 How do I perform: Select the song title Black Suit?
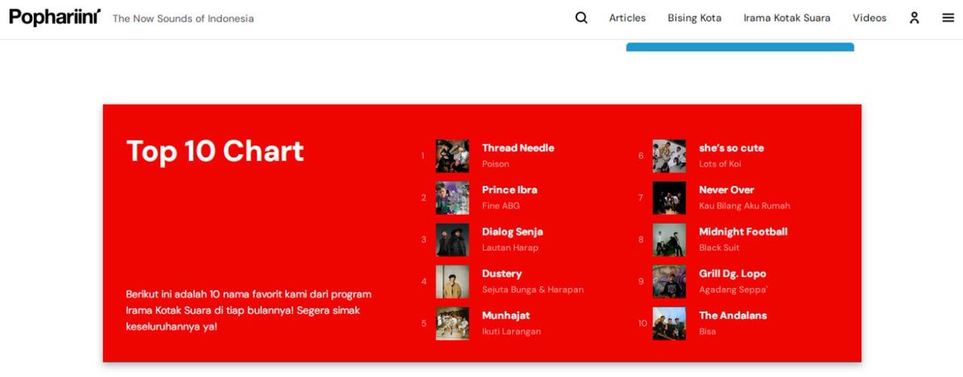720,248
